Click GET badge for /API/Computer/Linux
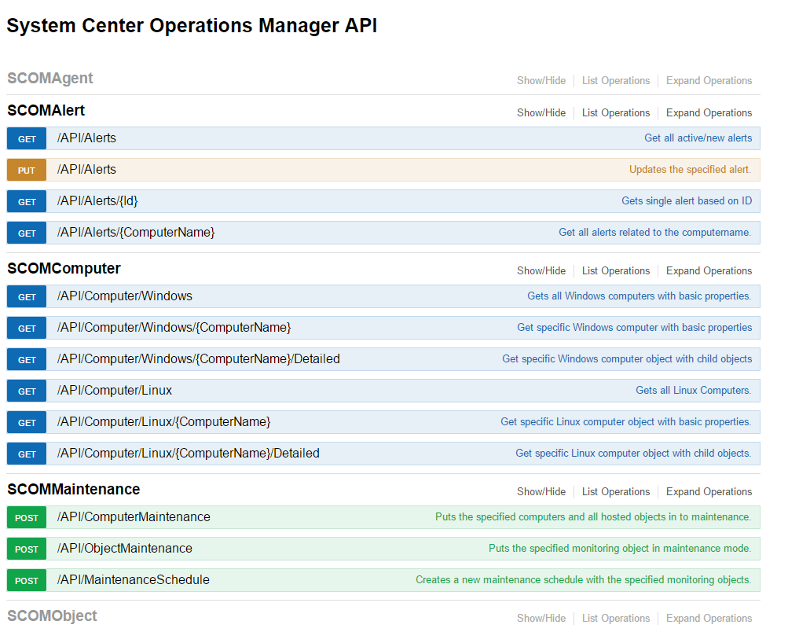Viewport: 799px width, 643px height. point(27,391)
